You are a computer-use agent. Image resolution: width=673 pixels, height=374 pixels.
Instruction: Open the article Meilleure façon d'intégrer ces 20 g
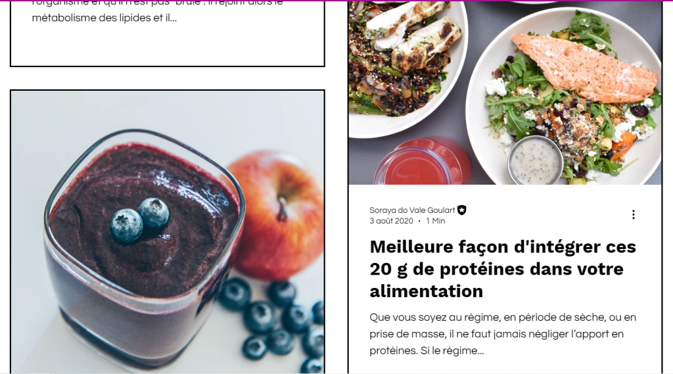tap(503, 269)
